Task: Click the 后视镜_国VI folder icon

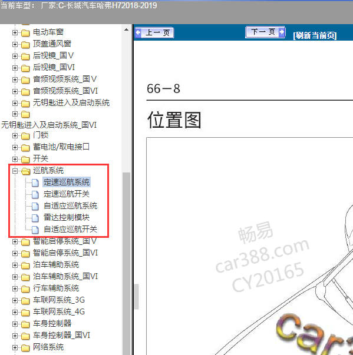Action: coord(25,68)
